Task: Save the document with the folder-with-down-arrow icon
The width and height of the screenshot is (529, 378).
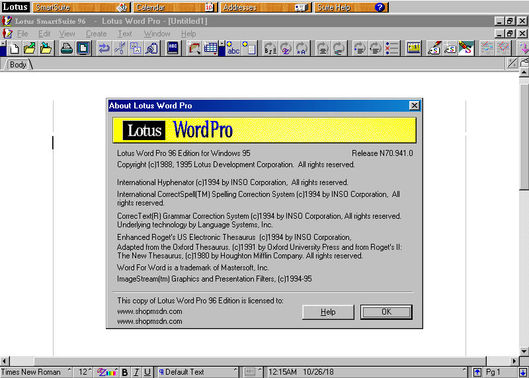Action: [x=46, y=48]
